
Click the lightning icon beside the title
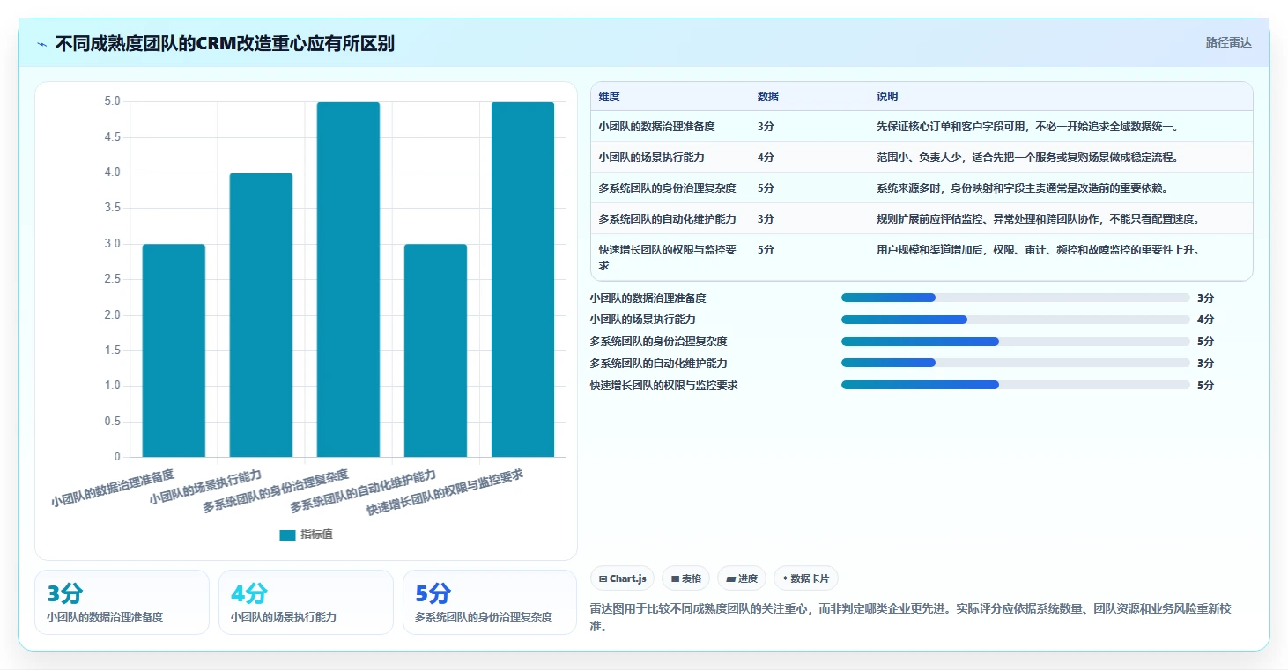[x=41, y=44]
